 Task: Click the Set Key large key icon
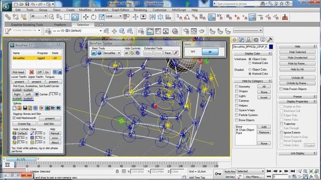(218, 173)
